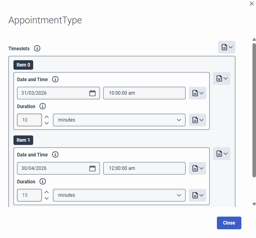Image resolution: width=256 pixels, height=238 pixels.
Task: Decrease Item 1 duration with down arrow
Action: click(x=47, y=198)
